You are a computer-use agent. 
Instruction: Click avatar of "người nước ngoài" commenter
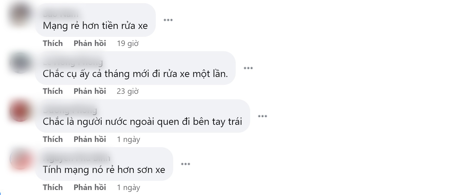coord(20,111)
